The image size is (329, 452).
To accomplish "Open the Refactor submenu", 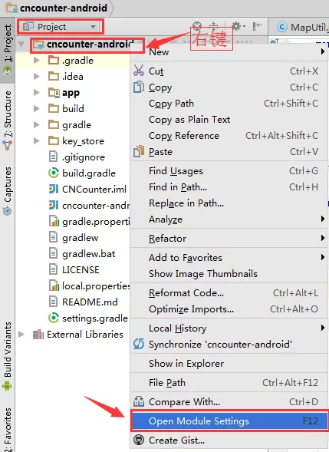I will point(229,239).
